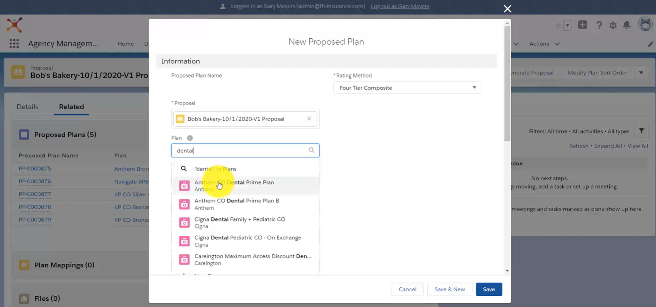Open the app launcher grid icon

14,44
